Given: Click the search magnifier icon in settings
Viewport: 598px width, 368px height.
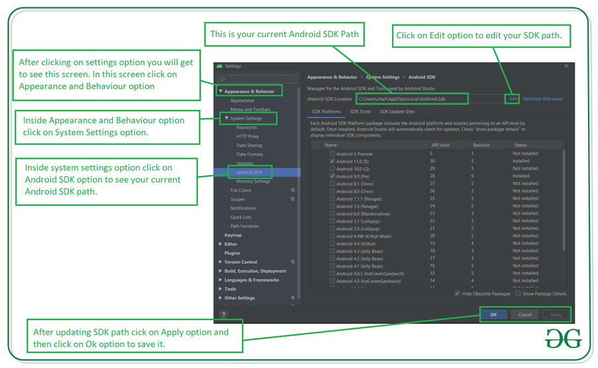Looking at the screenshot, I should pos(221,79).
